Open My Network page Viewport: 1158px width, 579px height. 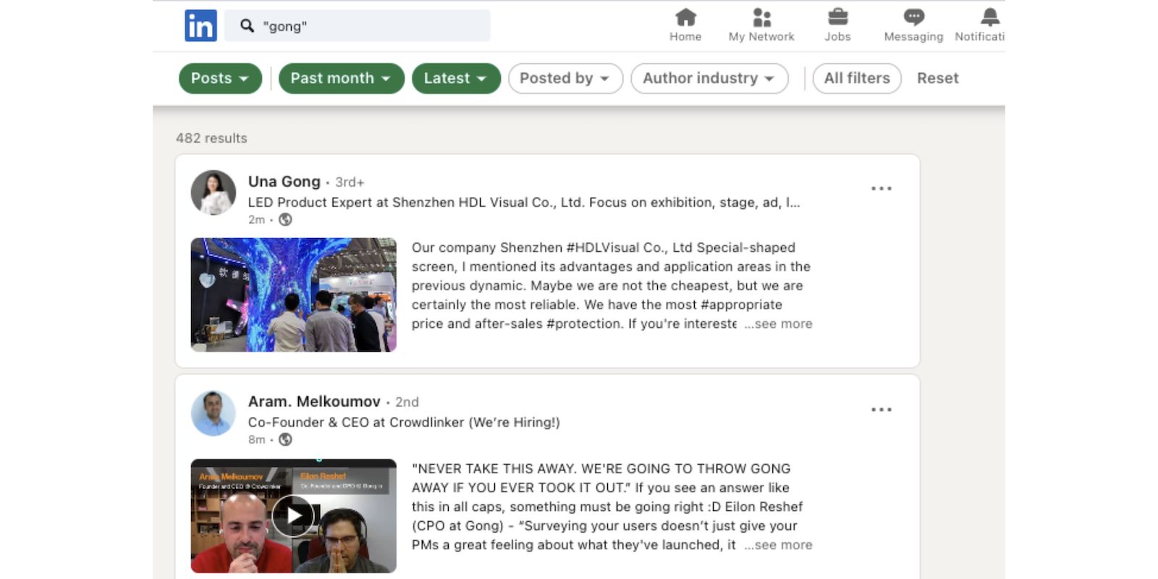click(x=761, y=25)
